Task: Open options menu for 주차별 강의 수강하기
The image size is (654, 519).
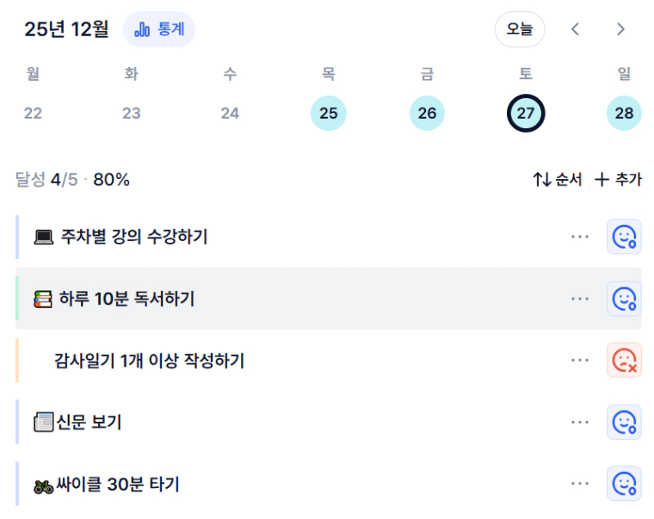Action: click(580, 237)
